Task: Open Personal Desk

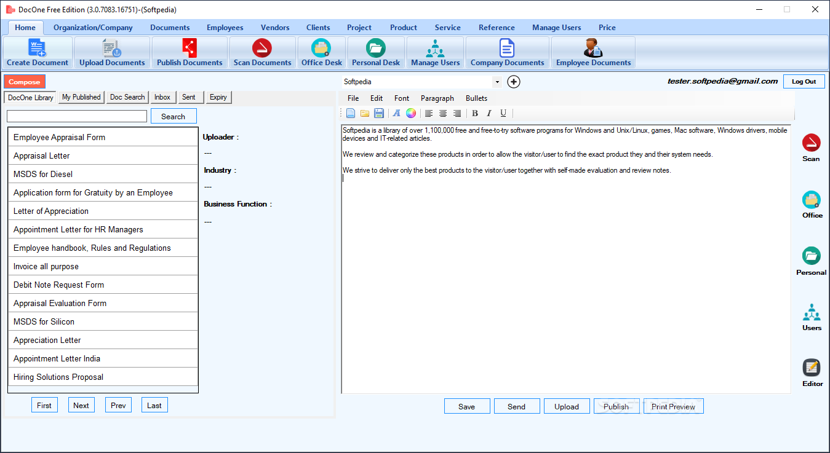Action: pos(376,52)
